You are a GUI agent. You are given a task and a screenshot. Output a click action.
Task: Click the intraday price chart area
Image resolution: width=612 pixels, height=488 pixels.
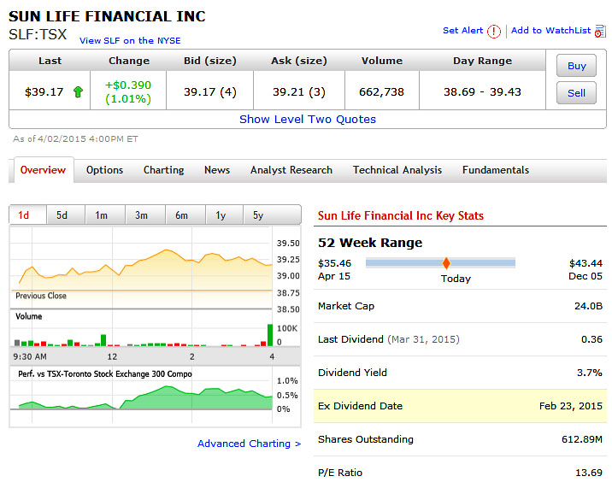coord(141,268)
